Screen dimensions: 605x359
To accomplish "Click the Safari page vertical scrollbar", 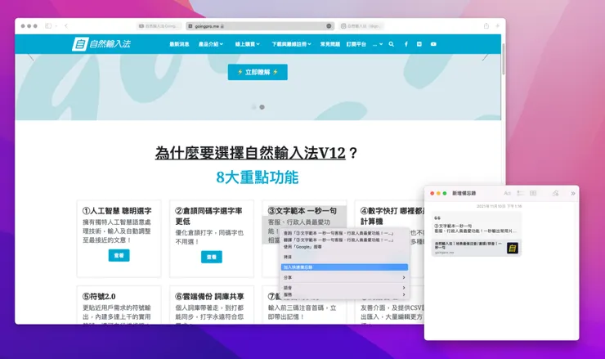I will click(504, 59).
